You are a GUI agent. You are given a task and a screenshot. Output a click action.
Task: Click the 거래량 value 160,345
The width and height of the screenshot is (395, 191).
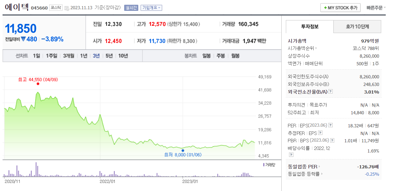(248, 24)
